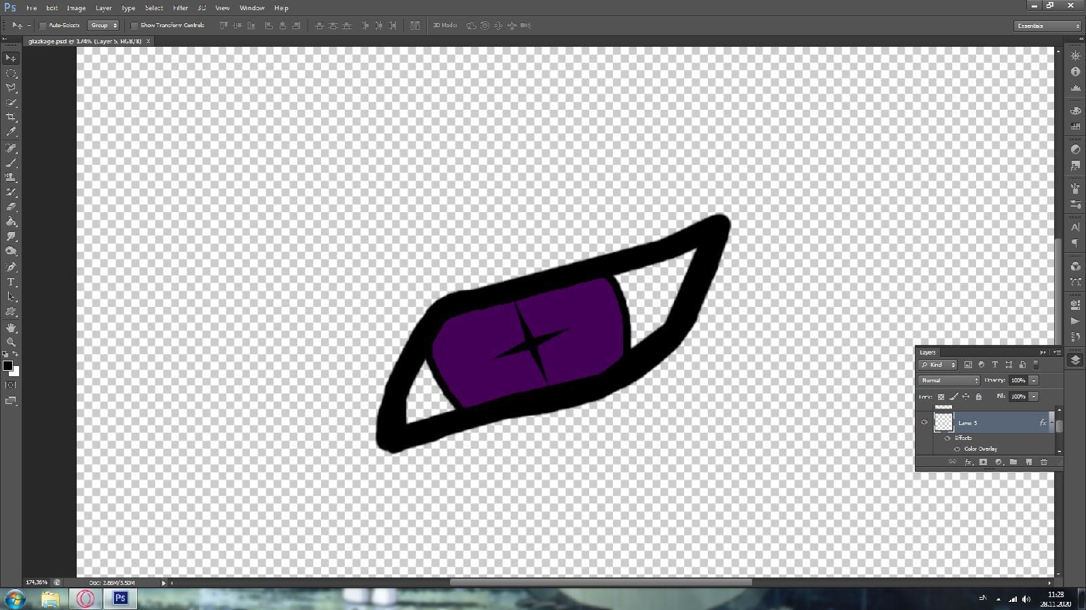Open the Image menu
Screen dimensions: 1086x610
tap(76, 8)
